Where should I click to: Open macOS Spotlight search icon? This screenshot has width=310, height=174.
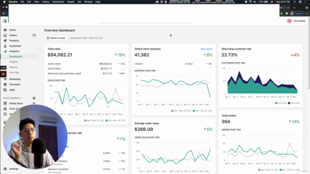tap(295, 2)
